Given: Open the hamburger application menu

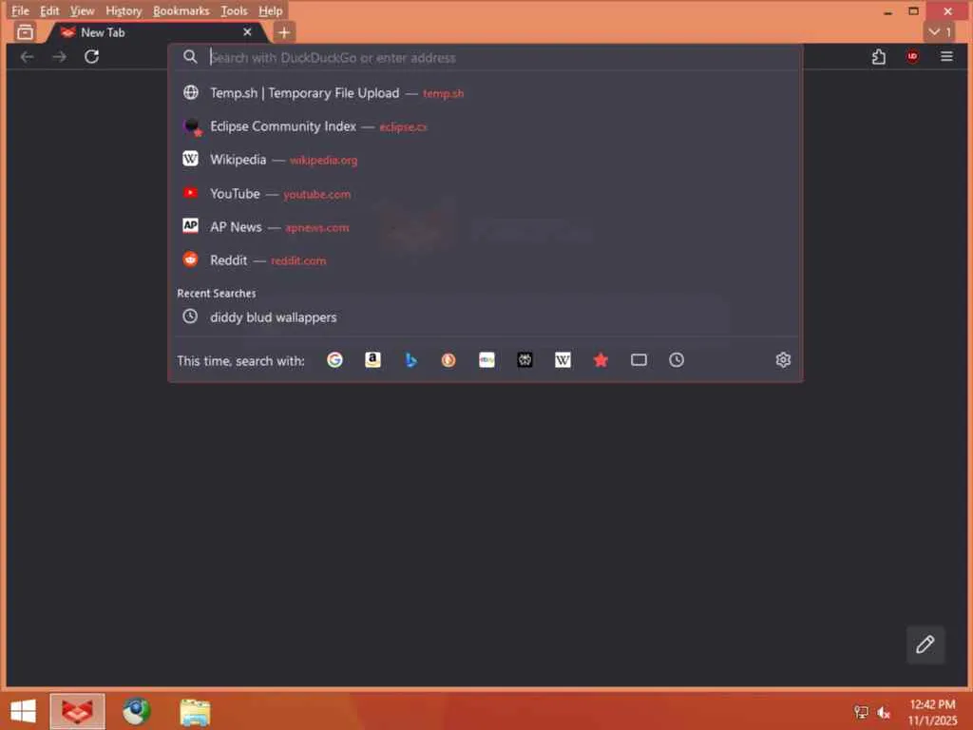Looking at the screenshot, I should 946,57.
